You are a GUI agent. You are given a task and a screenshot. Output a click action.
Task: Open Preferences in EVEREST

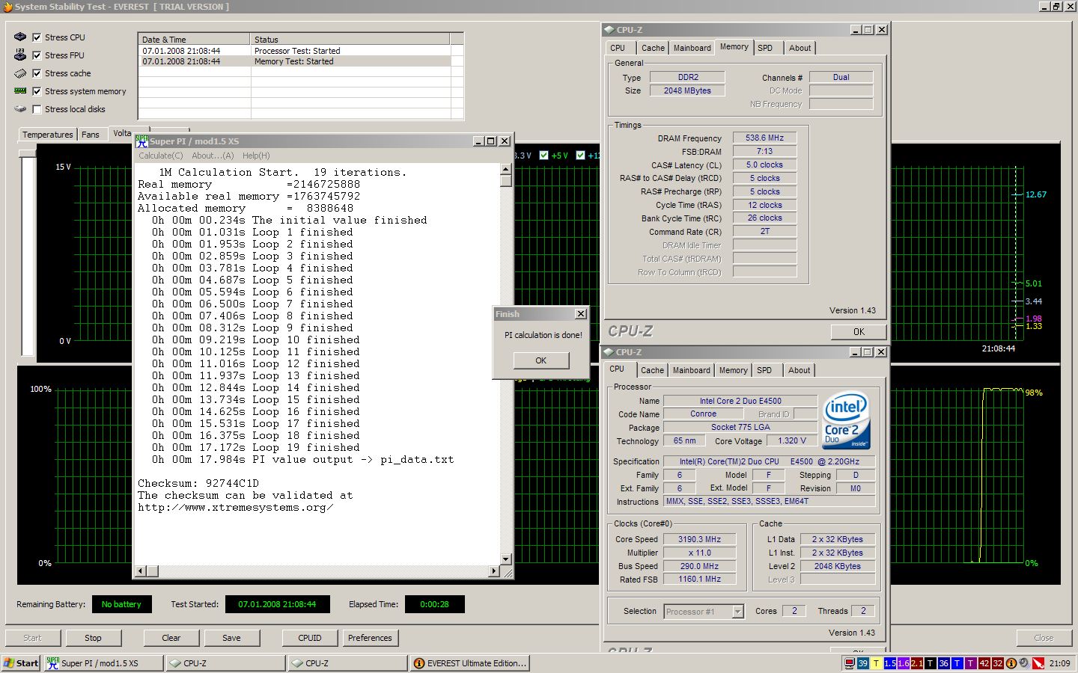coord(370,638)
